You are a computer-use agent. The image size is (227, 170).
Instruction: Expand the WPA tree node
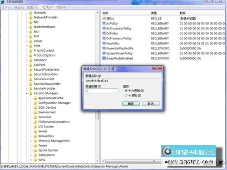pos(31,160)
